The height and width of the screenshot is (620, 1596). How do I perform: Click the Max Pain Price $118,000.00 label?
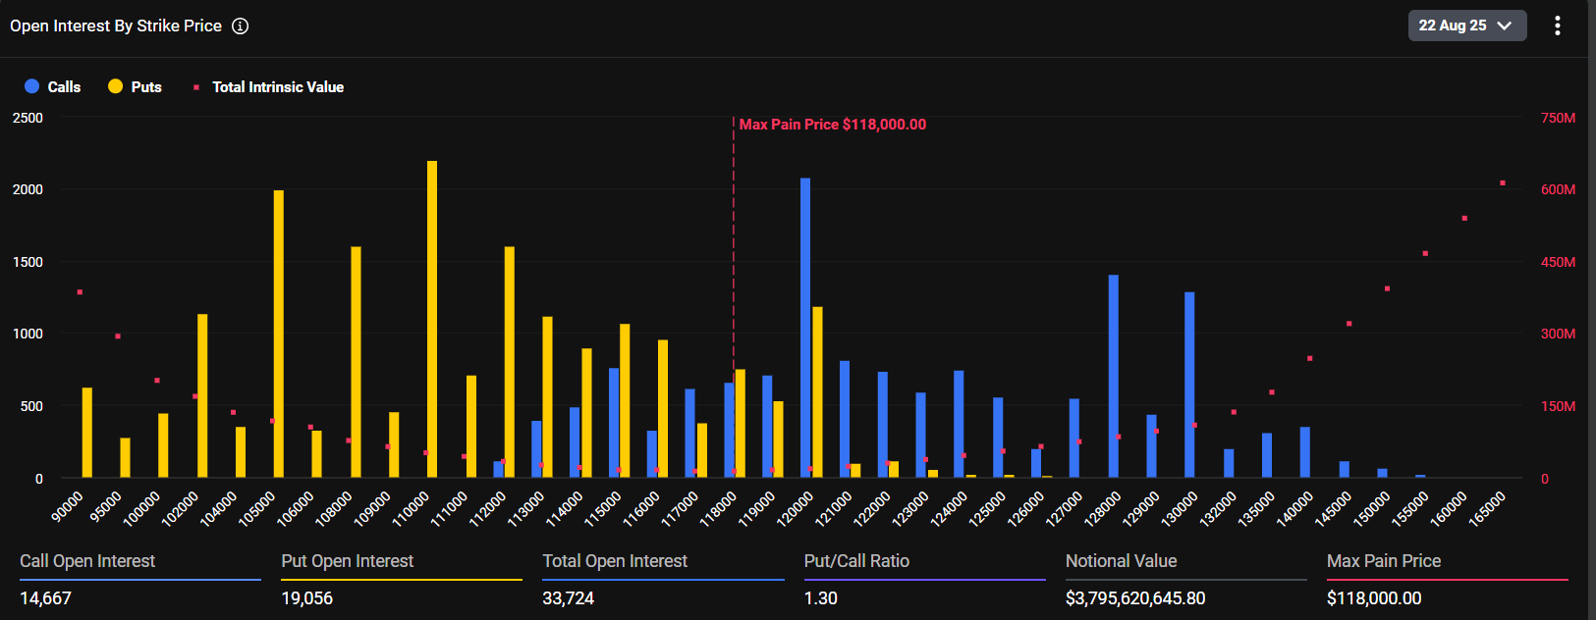coord(832,125)
